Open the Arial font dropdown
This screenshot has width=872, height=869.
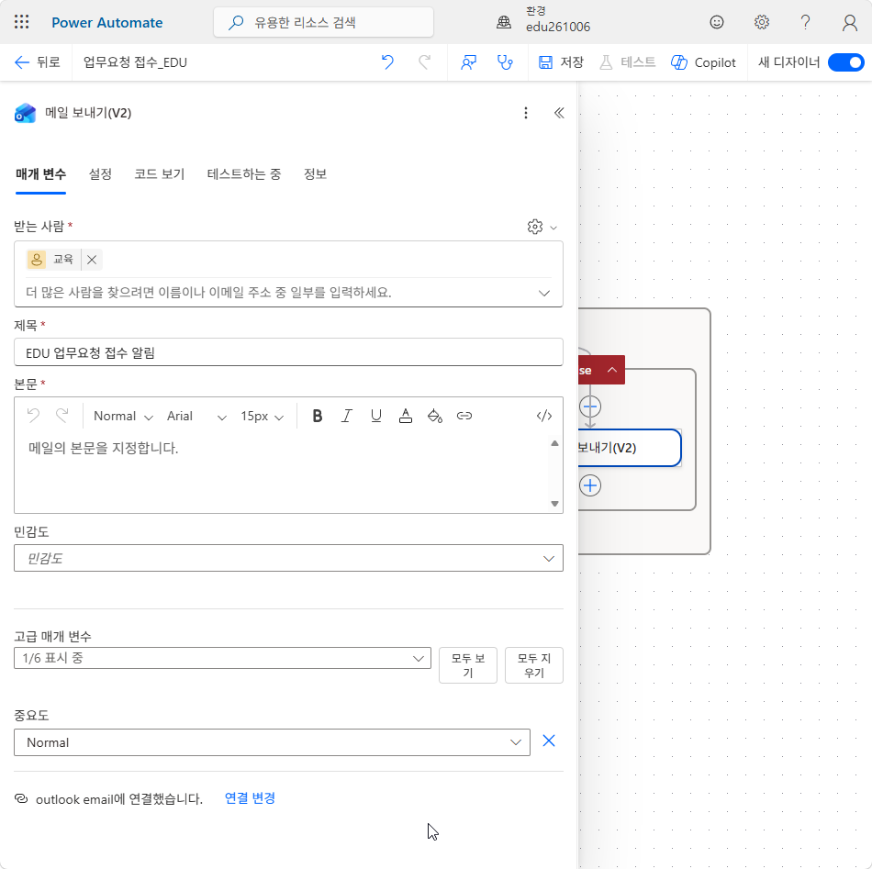[196, 416]
